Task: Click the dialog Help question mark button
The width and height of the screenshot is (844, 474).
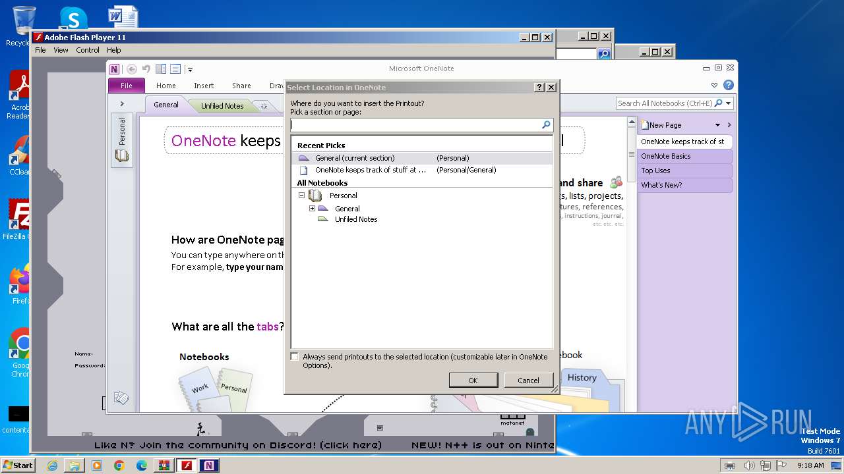Action: (x=539, y=88)
